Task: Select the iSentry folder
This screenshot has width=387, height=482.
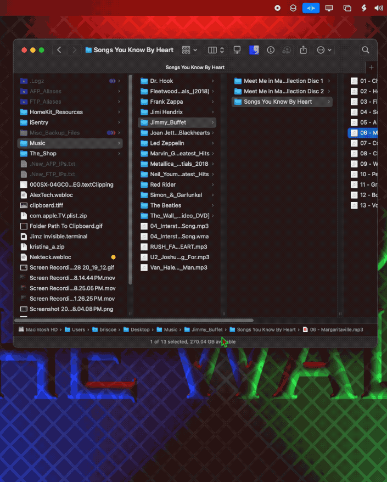Action: [x=70, y=122]
